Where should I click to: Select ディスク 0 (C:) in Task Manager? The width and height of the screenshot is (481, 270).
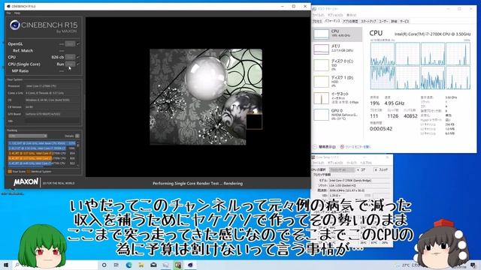point(337,65)
